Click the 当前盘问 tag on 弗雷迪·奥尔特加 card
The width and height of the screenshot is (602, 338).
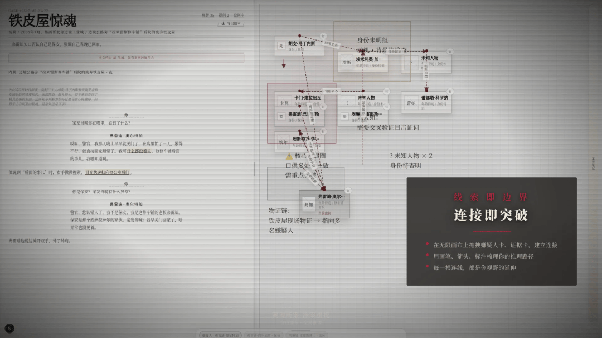tap(325, 213)
